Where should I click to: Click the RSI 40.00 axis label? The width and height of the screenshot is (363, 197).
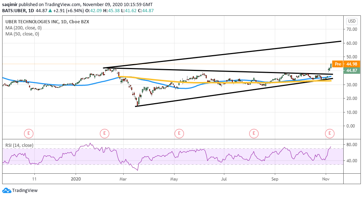352,161
